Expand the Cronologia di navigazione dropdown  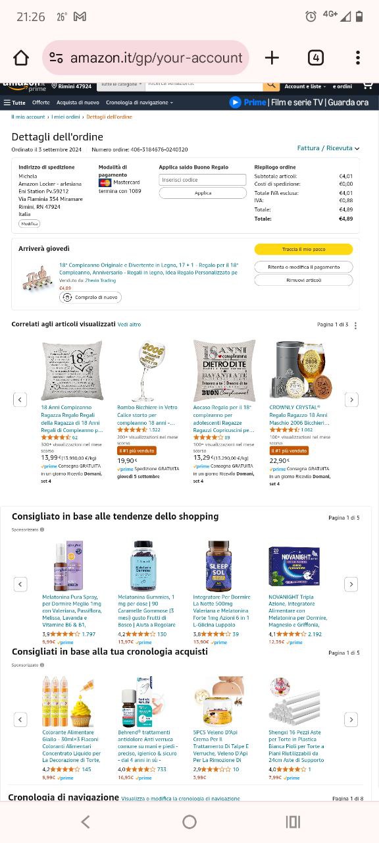(x=139, y=103)
